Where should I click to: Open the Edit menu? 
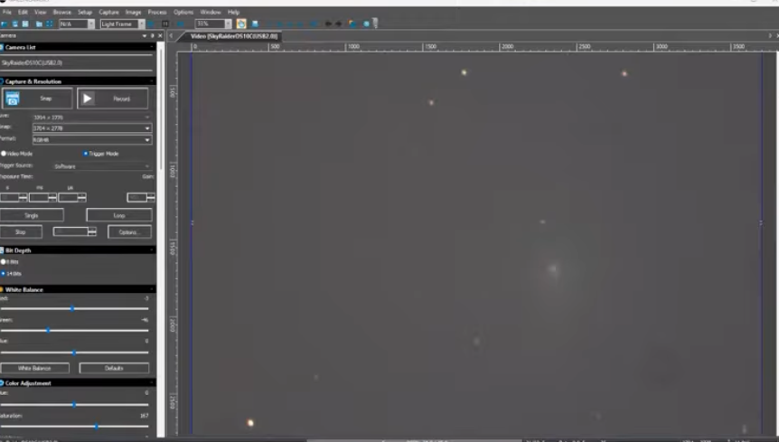(x=23, y=12)
